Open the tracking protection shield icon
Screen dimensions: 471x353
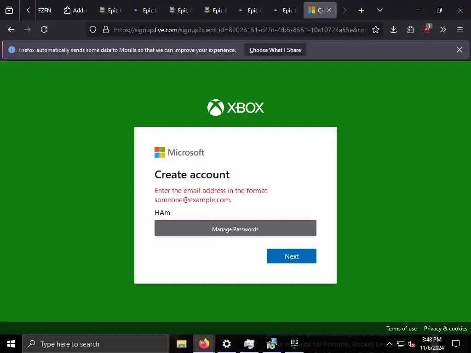coord(93,29)
